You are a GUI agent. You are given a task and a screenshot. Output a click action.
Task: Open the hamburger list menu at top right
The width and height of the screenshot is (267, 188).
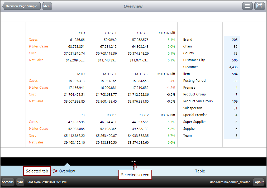coord(247,6)
